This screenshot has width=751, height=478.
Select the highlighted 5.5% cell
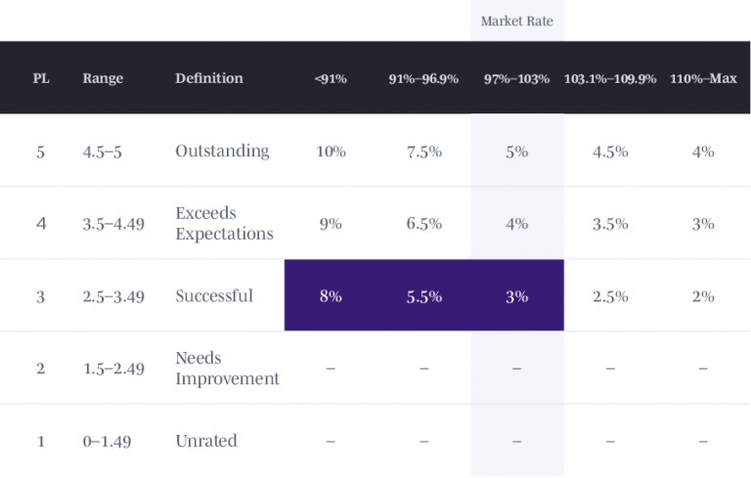pos(424,296)
